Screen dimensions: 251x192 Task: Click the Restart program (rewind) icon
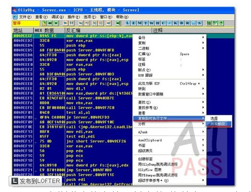(x=50, y=23)
